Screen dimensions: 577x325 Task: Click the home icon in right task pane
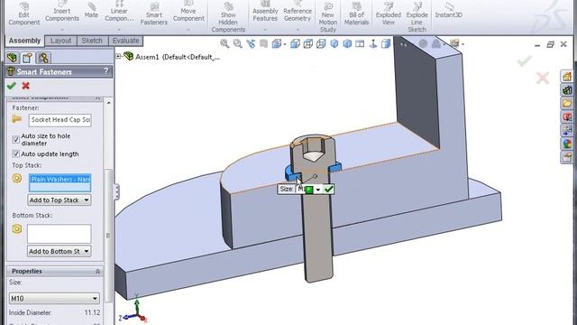pyautogui.click(x=567, y=76)
